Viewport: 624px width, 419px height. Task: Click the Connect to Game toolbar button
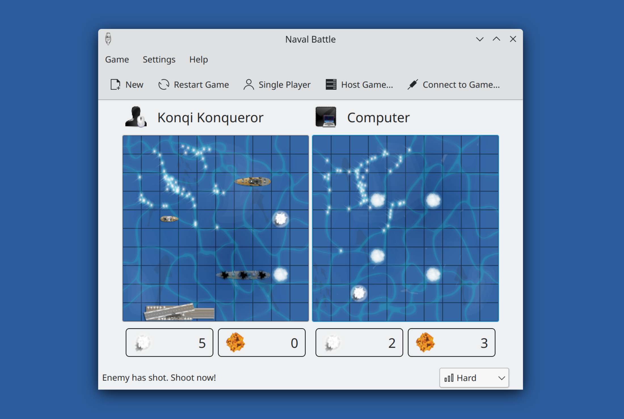click(x=454, y=84)
